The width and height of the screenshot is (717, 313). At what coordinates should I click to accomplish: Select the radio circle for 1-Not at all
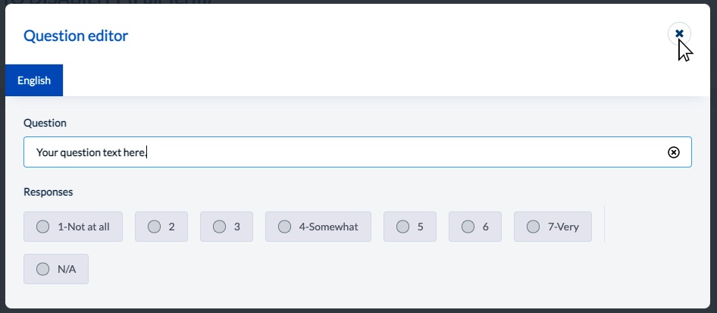42,227
